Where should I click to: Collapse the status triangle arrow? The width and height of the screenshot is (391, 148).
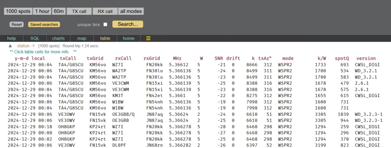pyautogui.click(x=10, y=46)
